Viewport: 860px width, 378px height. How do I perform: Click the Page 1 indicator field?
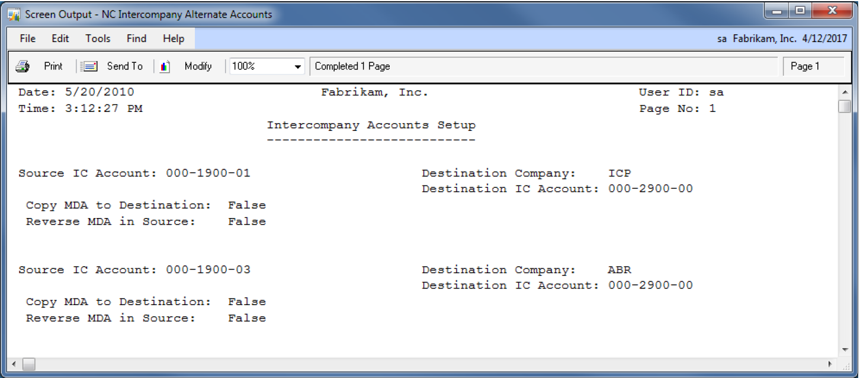coord(813,66)
